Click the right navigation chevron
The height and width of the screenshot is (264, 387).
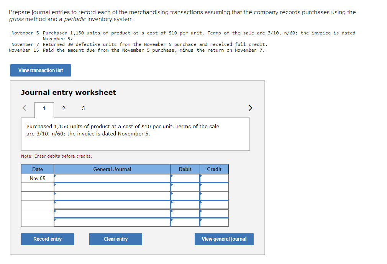[250, 108]
